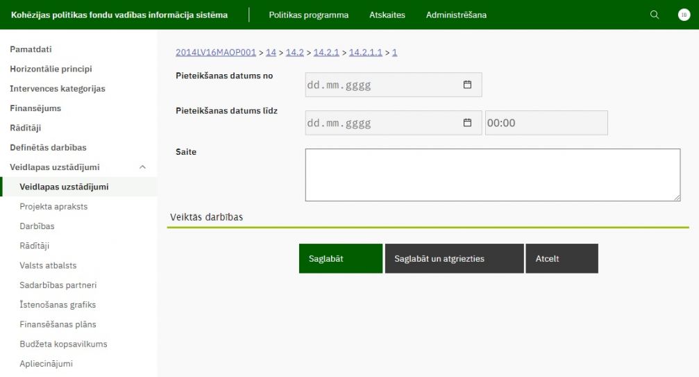Open Finansēšanas plāns sidebar item
The image size is (699, 377).
pyautogui.click(x=58, y=324)
